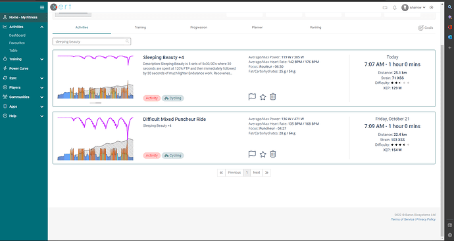The height and width of the screenshot is (241, 454).
Task: Expand the Communities sidebar section
Action: tap(41, 97)
